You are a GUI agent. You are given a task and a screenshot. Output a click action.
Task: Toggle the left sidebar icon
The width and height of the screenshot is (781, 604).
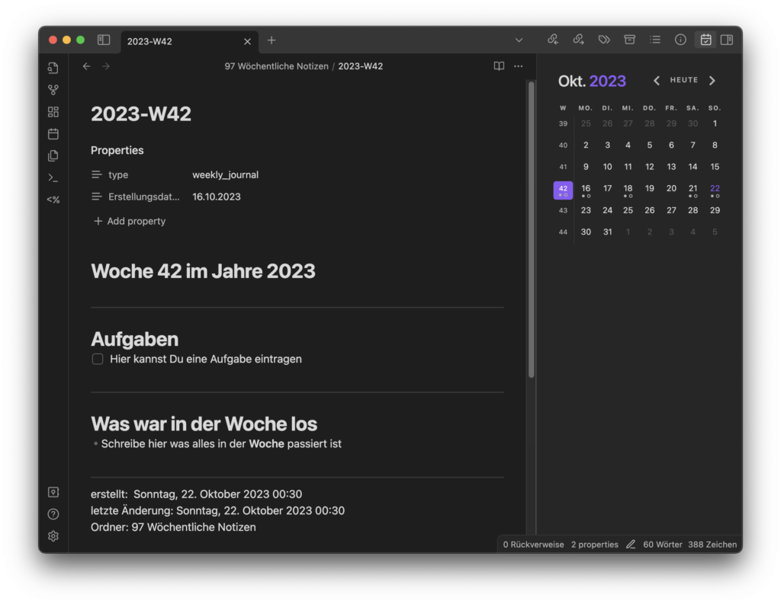tap(104, 40)
